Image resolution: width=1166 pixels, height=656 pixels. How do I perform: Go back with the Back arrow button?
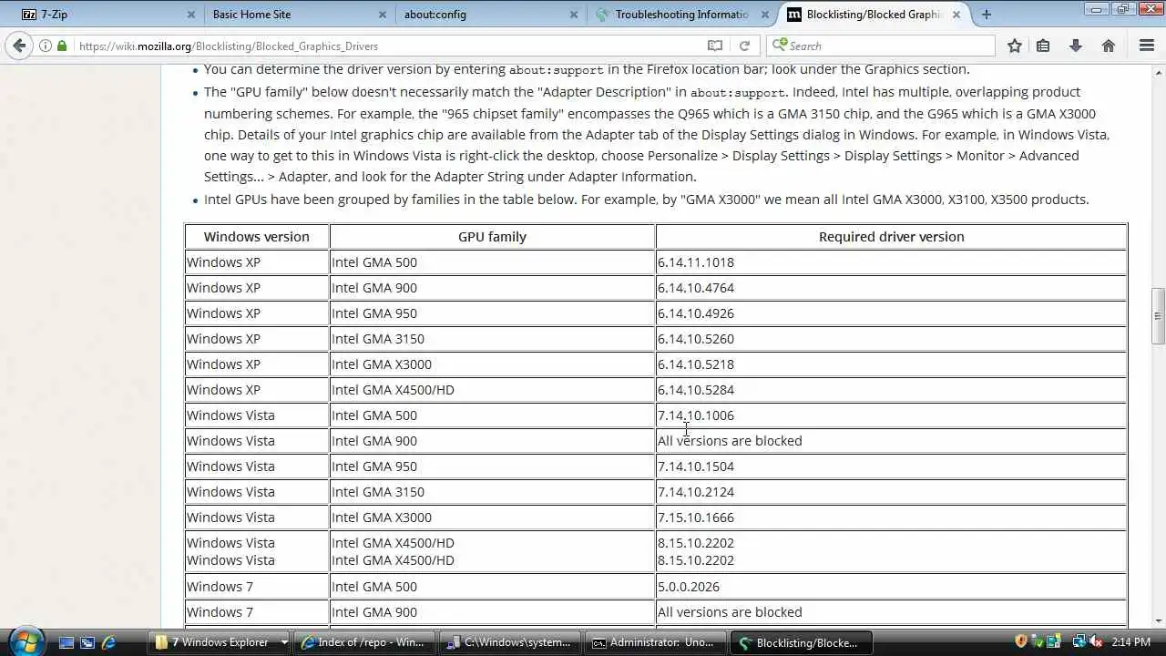click(19, 46)
